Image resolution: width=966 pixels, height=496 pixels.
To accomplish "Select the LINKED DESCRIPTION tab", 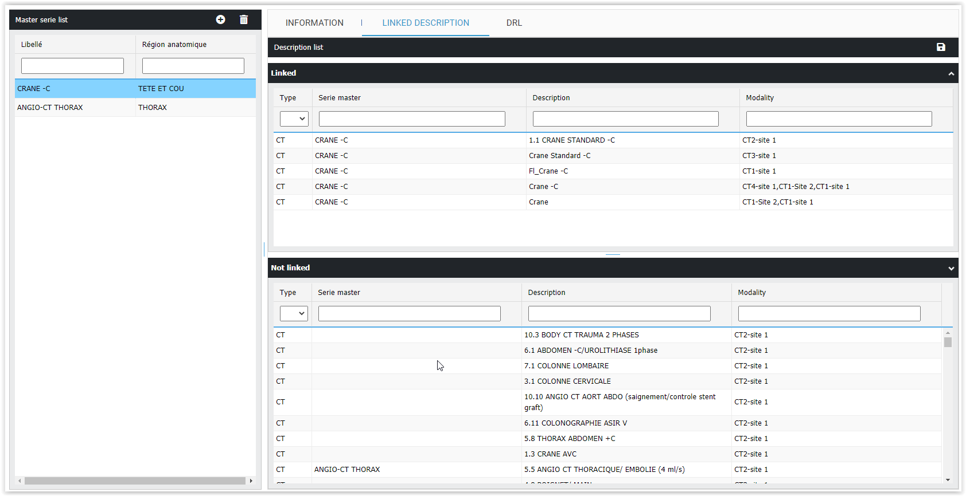I will [x=426, y=23].
